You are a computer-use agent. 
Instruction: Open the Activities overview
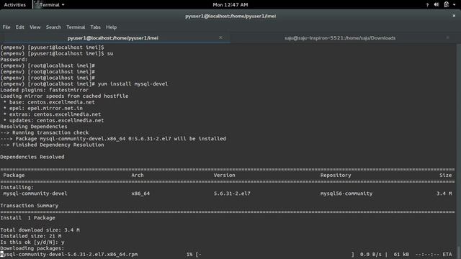coord(14,5)
